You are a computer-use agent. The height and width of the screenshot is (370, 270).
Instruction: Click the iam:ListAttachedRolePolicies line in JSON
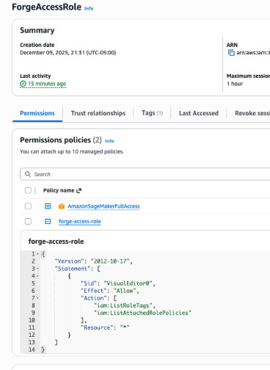tap(142, 313)
